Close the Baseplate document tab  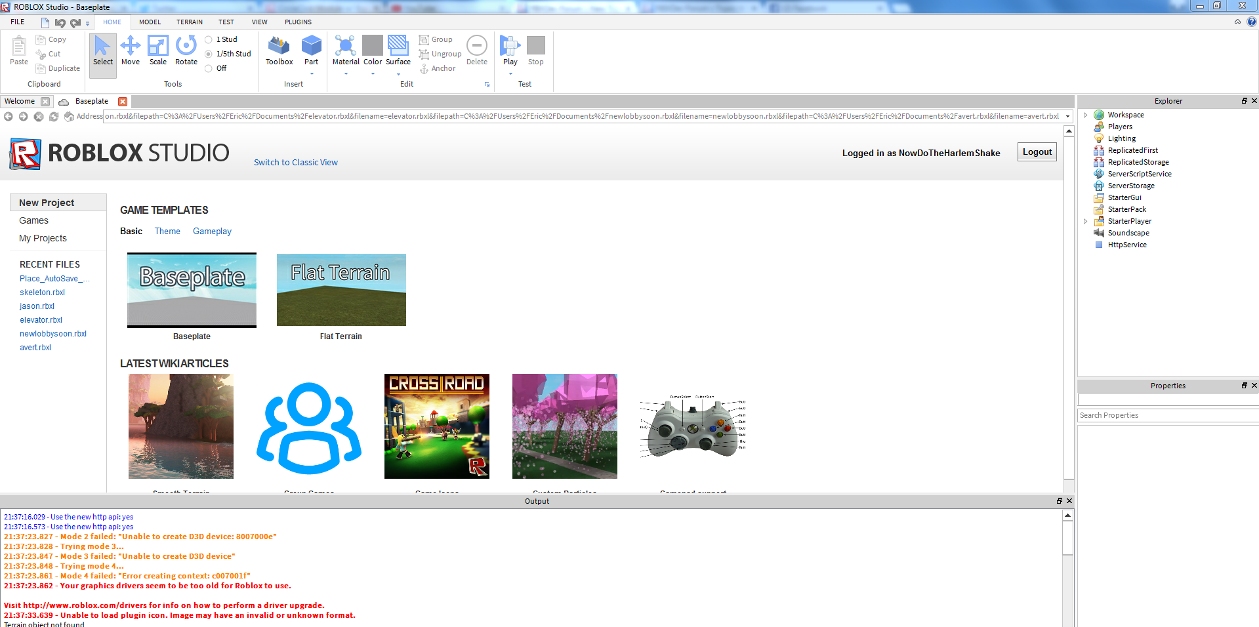point(123,102)
